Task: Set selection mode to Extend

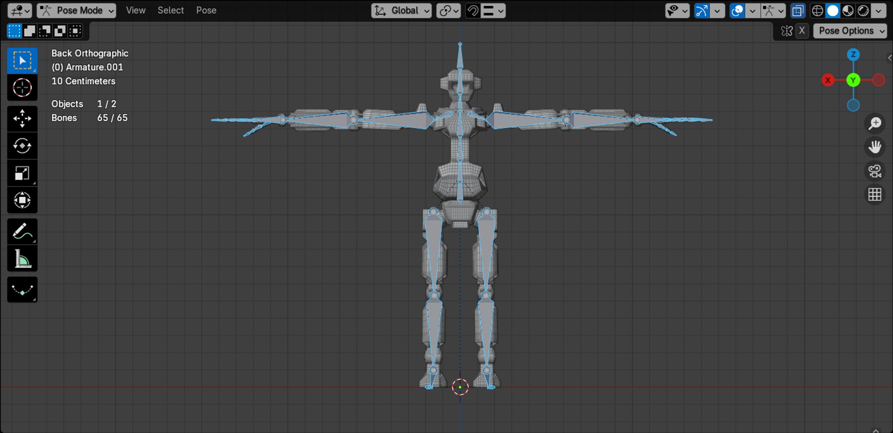Action: [x=29, y=31]
